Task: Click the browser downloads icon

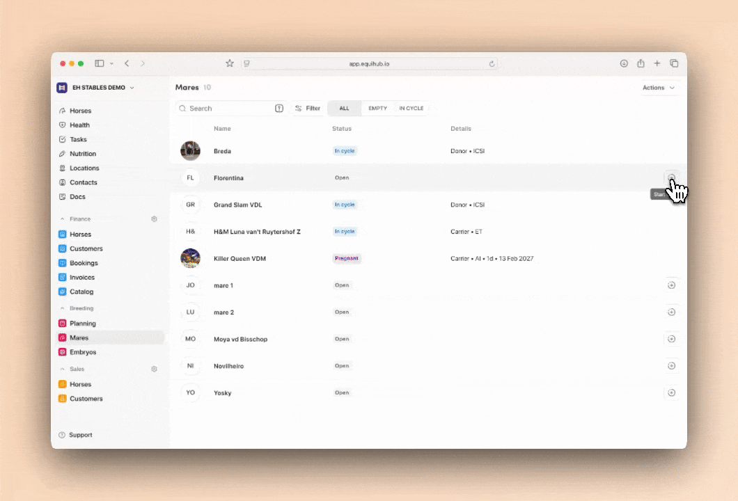Action: point(624,63)
